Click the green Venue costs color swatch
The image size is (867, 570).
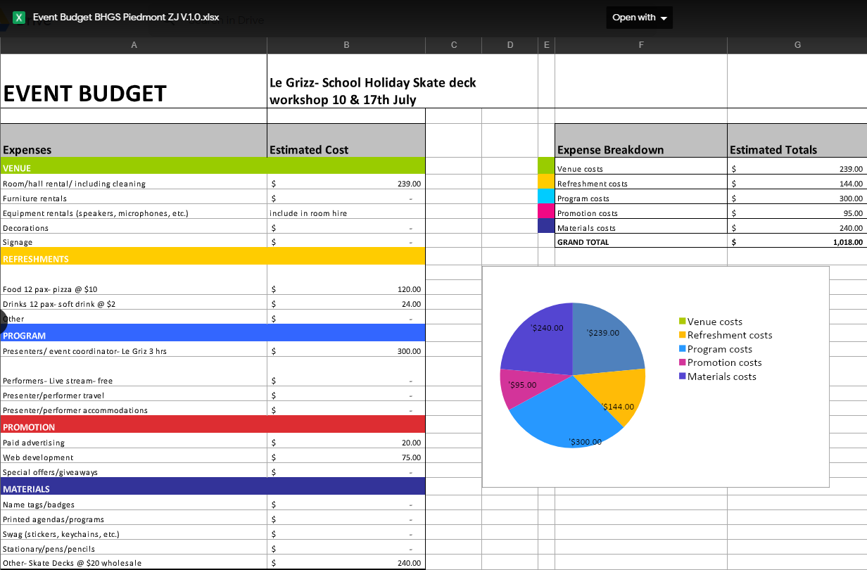coord(546,166)
